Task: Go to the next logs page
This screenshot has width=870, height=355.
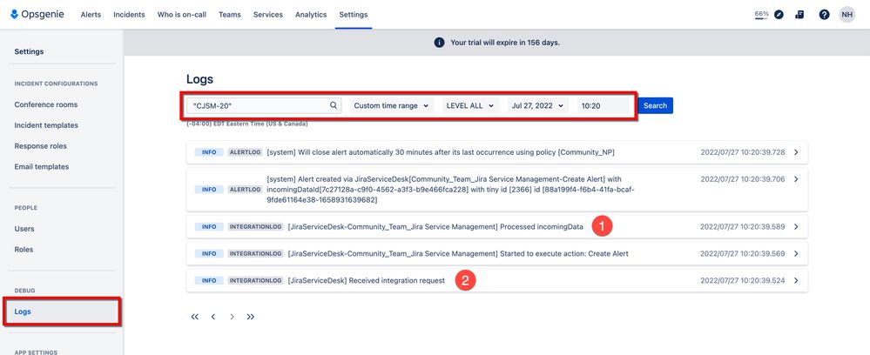Action: [232, 317]
